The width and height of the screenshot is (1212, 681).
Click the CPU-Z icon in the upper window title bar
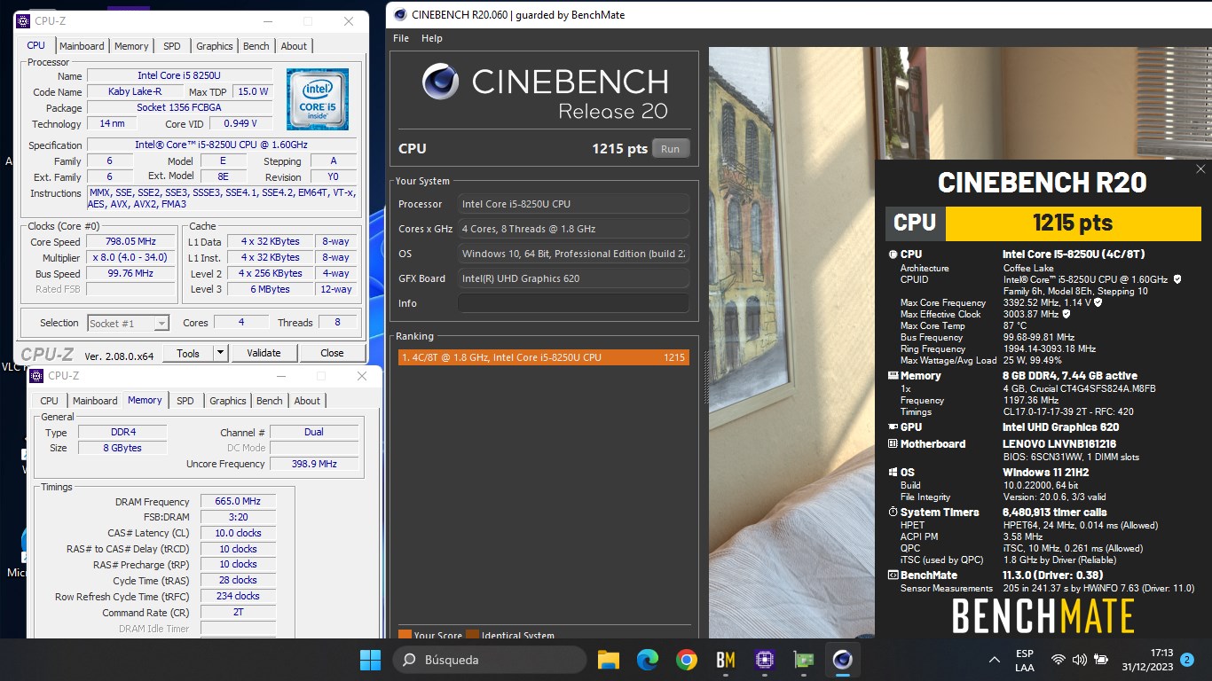(x=23, y=21)
